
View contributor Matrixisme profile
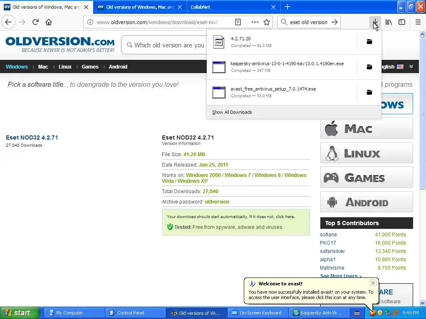click(332, 268)
